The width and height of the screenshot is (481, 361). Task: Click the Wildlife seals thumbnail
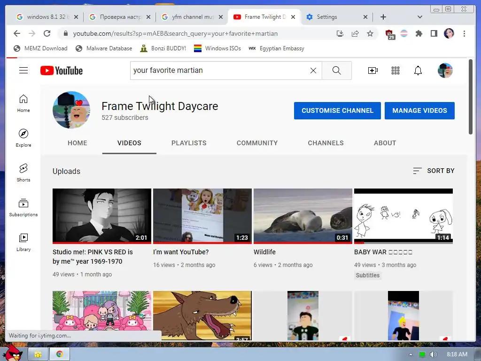(x=303, y=216)
